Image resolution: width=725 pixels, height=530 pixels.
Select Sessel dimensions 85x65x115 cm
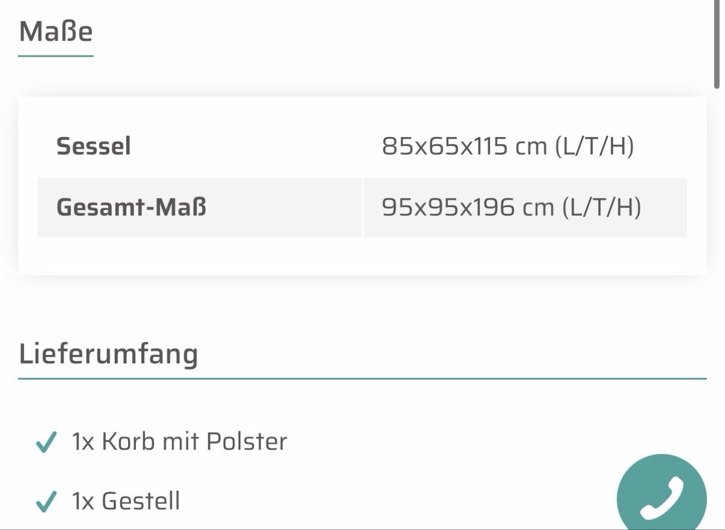point(507,147)
